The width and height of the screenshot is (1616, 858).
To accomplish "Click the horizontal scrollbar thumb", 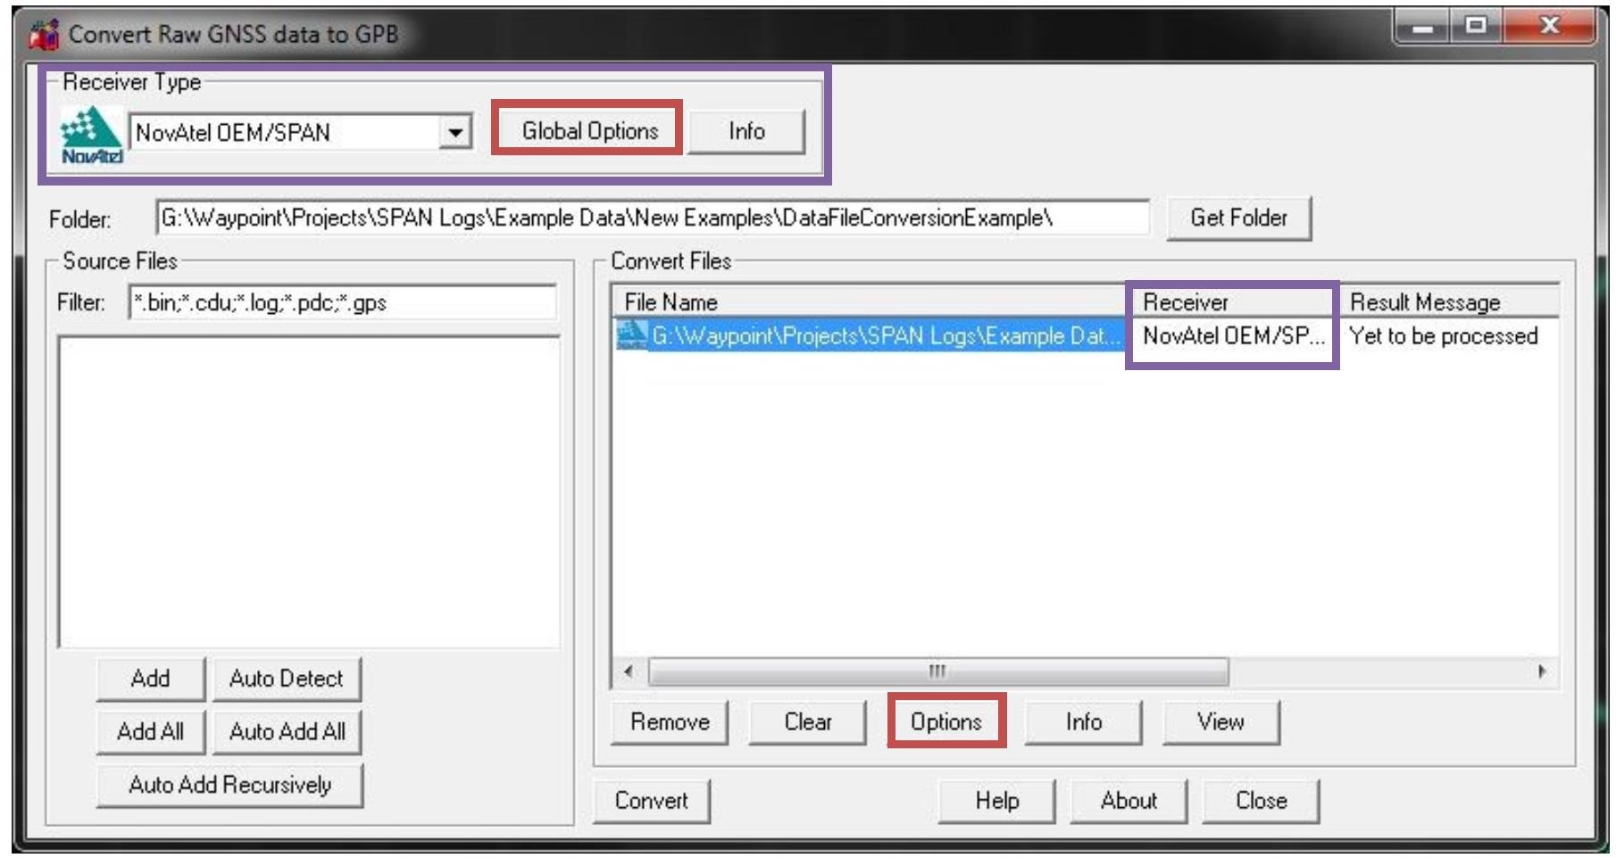I will [937, 672].
